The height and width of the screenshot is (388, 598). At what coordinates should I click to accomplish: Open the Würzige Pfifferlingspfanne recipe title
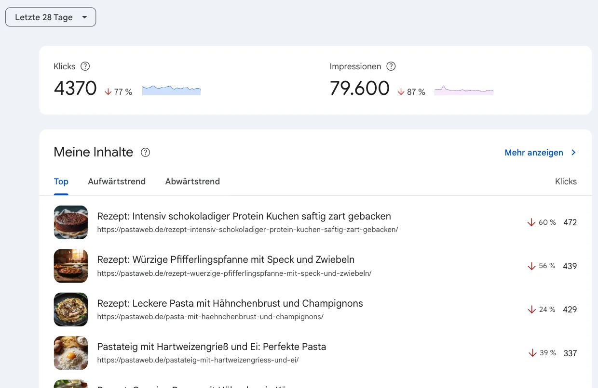226,259
